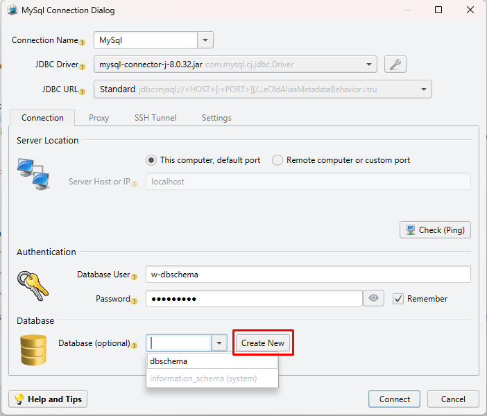This screenshot has width=487, height=416.
Task: Click the gold database cylinder icon
Action: (x=33, y=349)
